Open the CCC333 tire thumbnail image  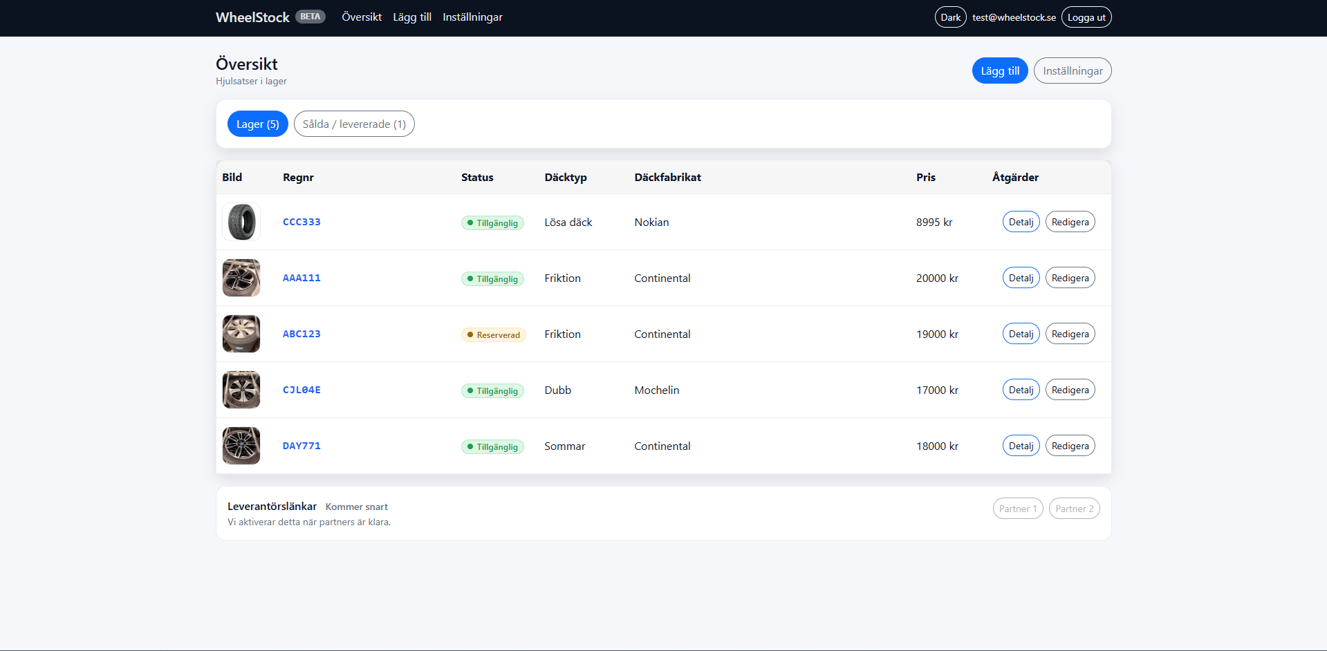(241, 222)
